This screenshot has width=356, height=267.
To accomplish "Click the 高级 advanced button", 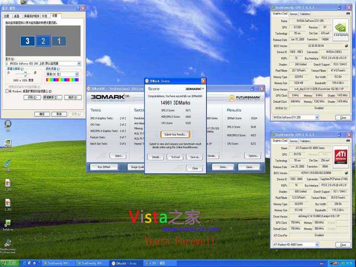I will coord(73,97).
